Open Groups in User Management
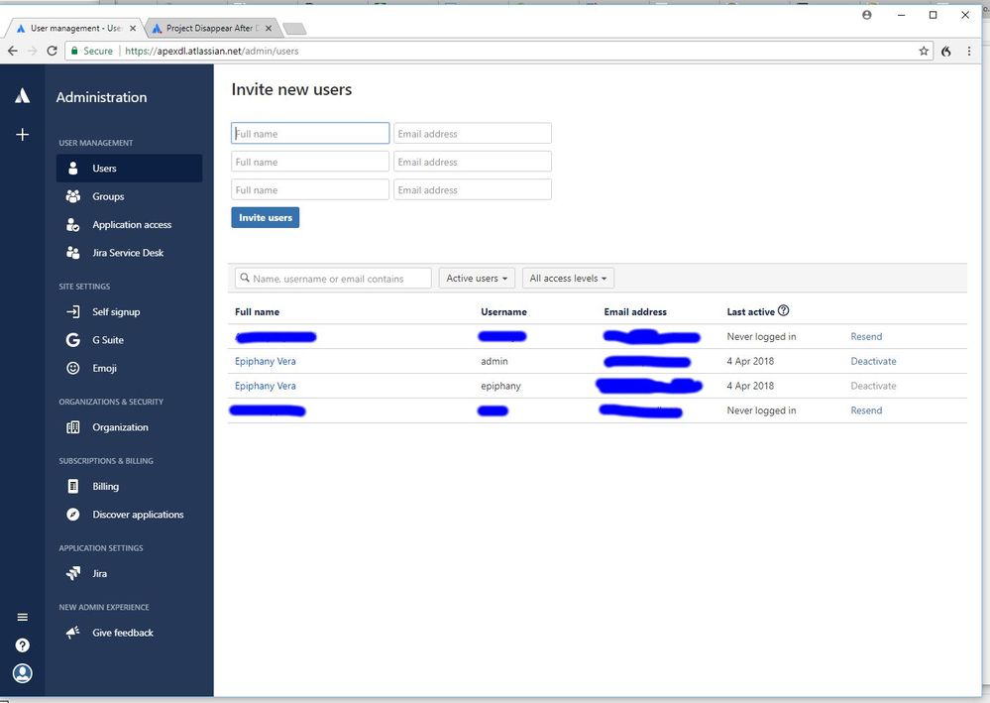Image resolution: width=990 pixels, height=703 pixels. coord(108,196)
